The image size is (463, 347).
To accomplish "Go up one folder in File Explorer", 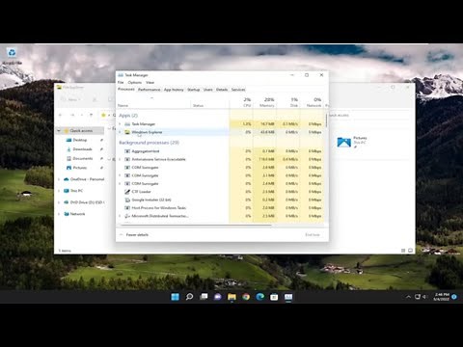I will [92, 115].
